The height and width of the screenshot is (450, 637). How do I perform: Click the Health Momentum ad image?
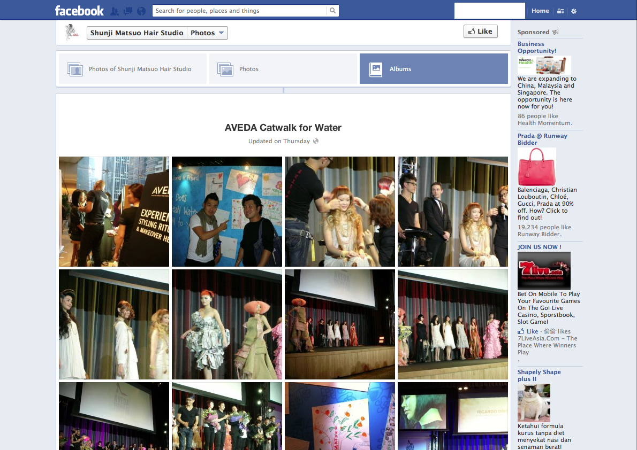pyautogui.click(x=544, y=65)
